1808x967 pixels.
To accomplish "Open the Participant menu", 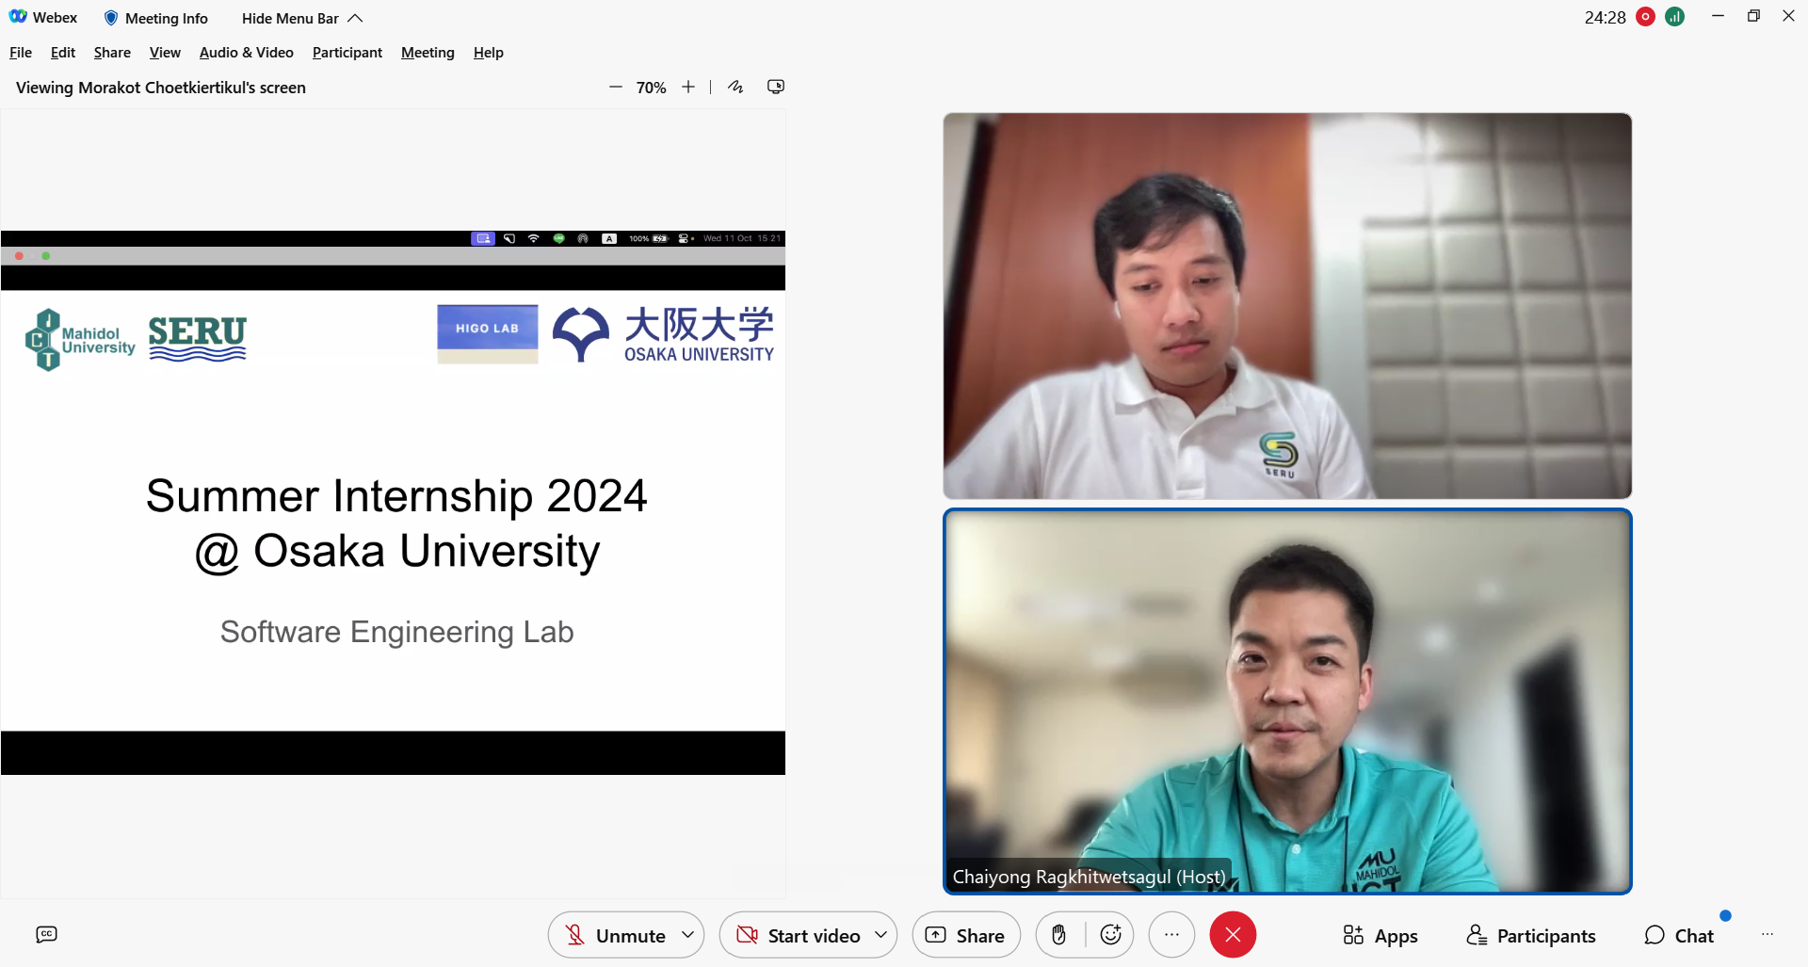I will pyautogui.click(x=347, y=53).
